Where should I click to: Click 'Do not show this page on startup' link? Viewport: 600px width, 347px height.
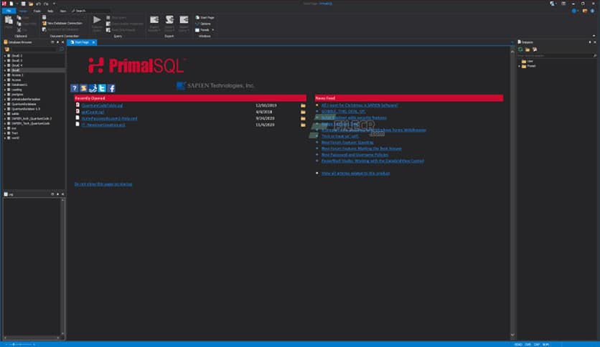pos(103,184)
